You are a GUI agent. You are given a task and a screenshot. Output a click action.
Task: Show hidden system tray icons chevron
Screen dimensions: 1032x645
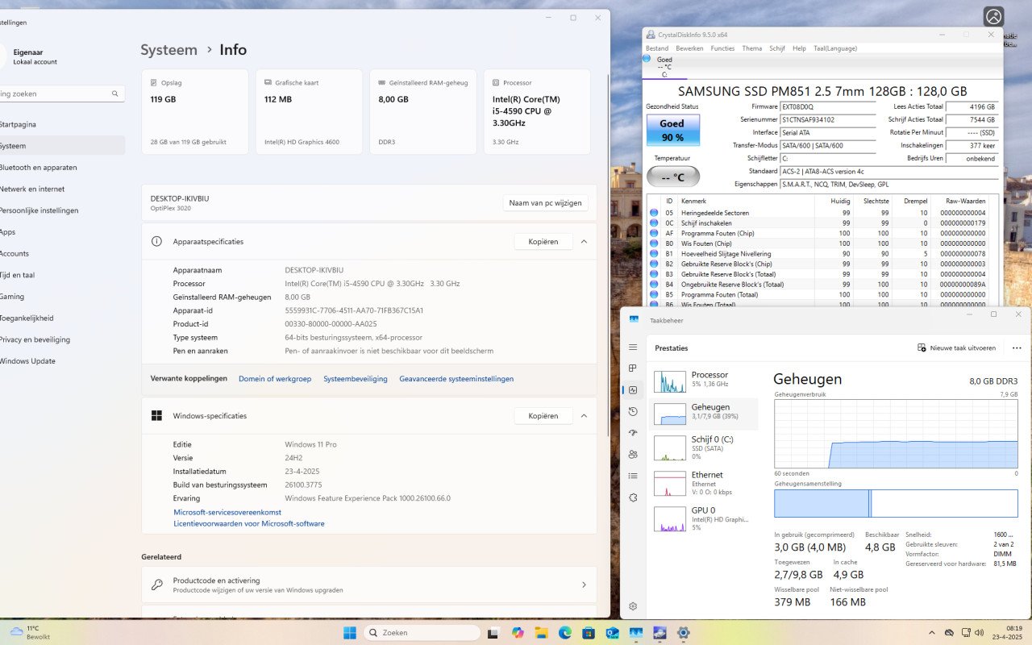pyautogui.click(x=933, y=633)
